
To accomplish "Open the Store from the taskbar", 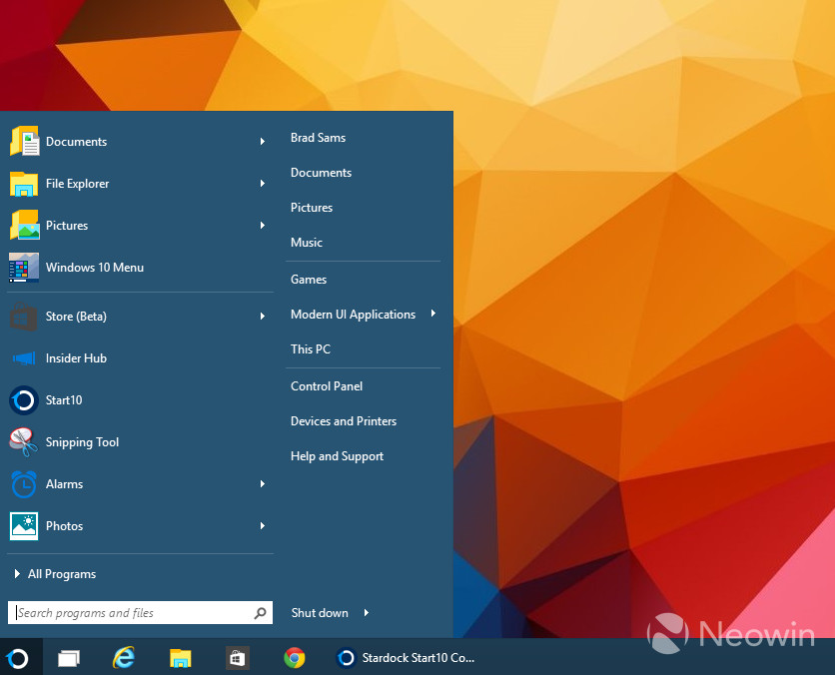I will [x=237, y=658].
